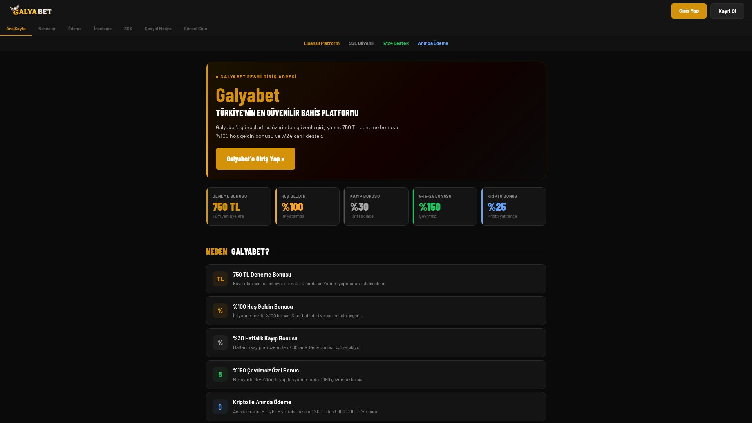Screen dimensions: 752x423
Task: Click the %30 Haftalık Kayıp Bonusu title
Action: coord(265,338)
